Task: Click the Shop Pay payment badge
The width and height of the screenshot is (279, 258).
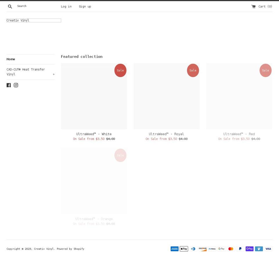Action: click(x=249, y=249)
